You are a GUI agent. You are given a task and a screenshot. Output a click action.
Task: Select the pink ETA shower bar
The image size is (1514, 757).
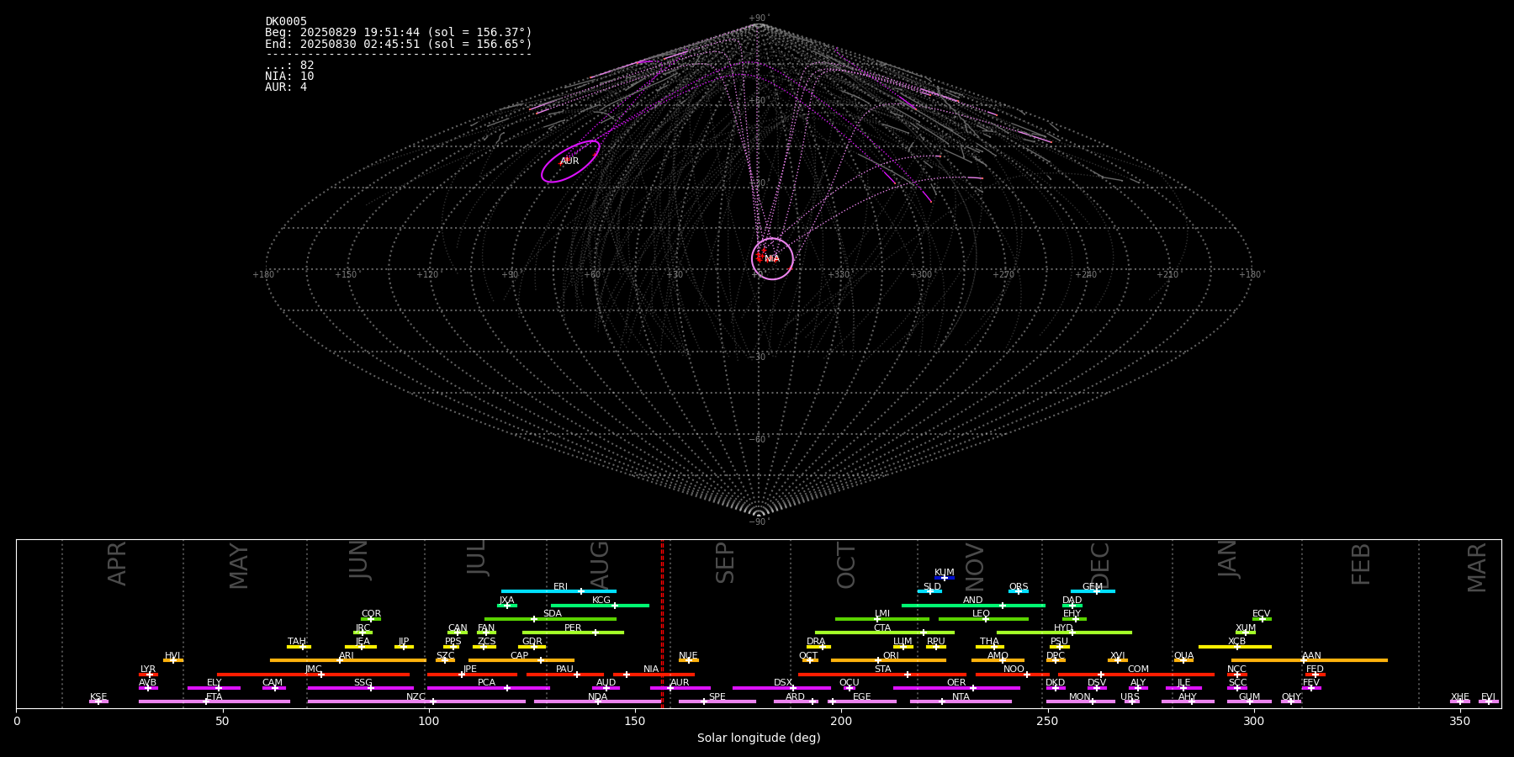coord(214,701)
